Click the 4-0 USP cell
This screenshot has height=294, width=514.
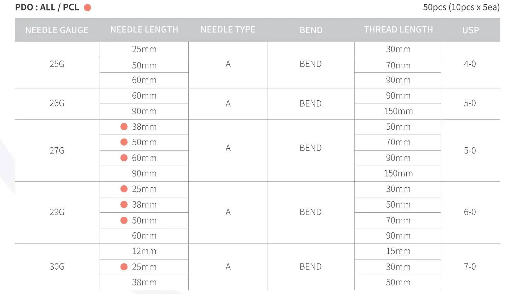coord(470,64)
